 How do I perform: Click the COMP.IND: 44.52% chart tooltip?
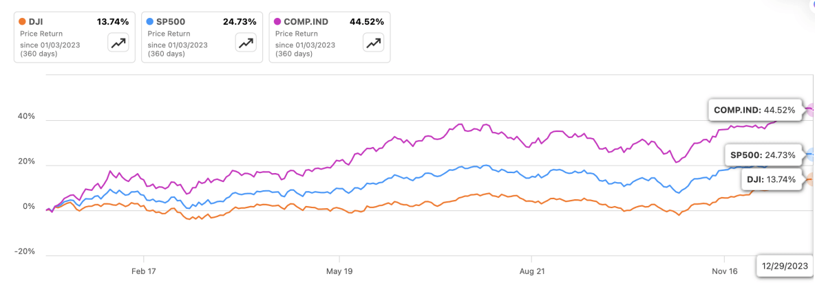point(755,110)
